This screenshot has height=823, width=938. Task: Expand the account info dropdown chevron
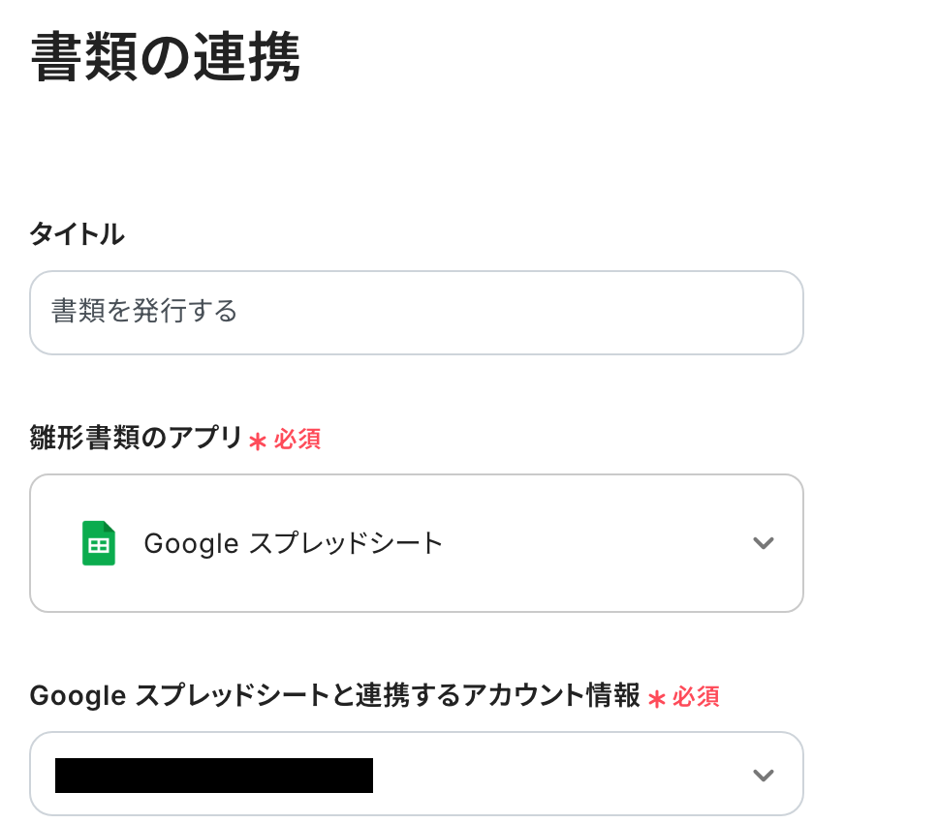pyautogui.click(x=764, y=775)
